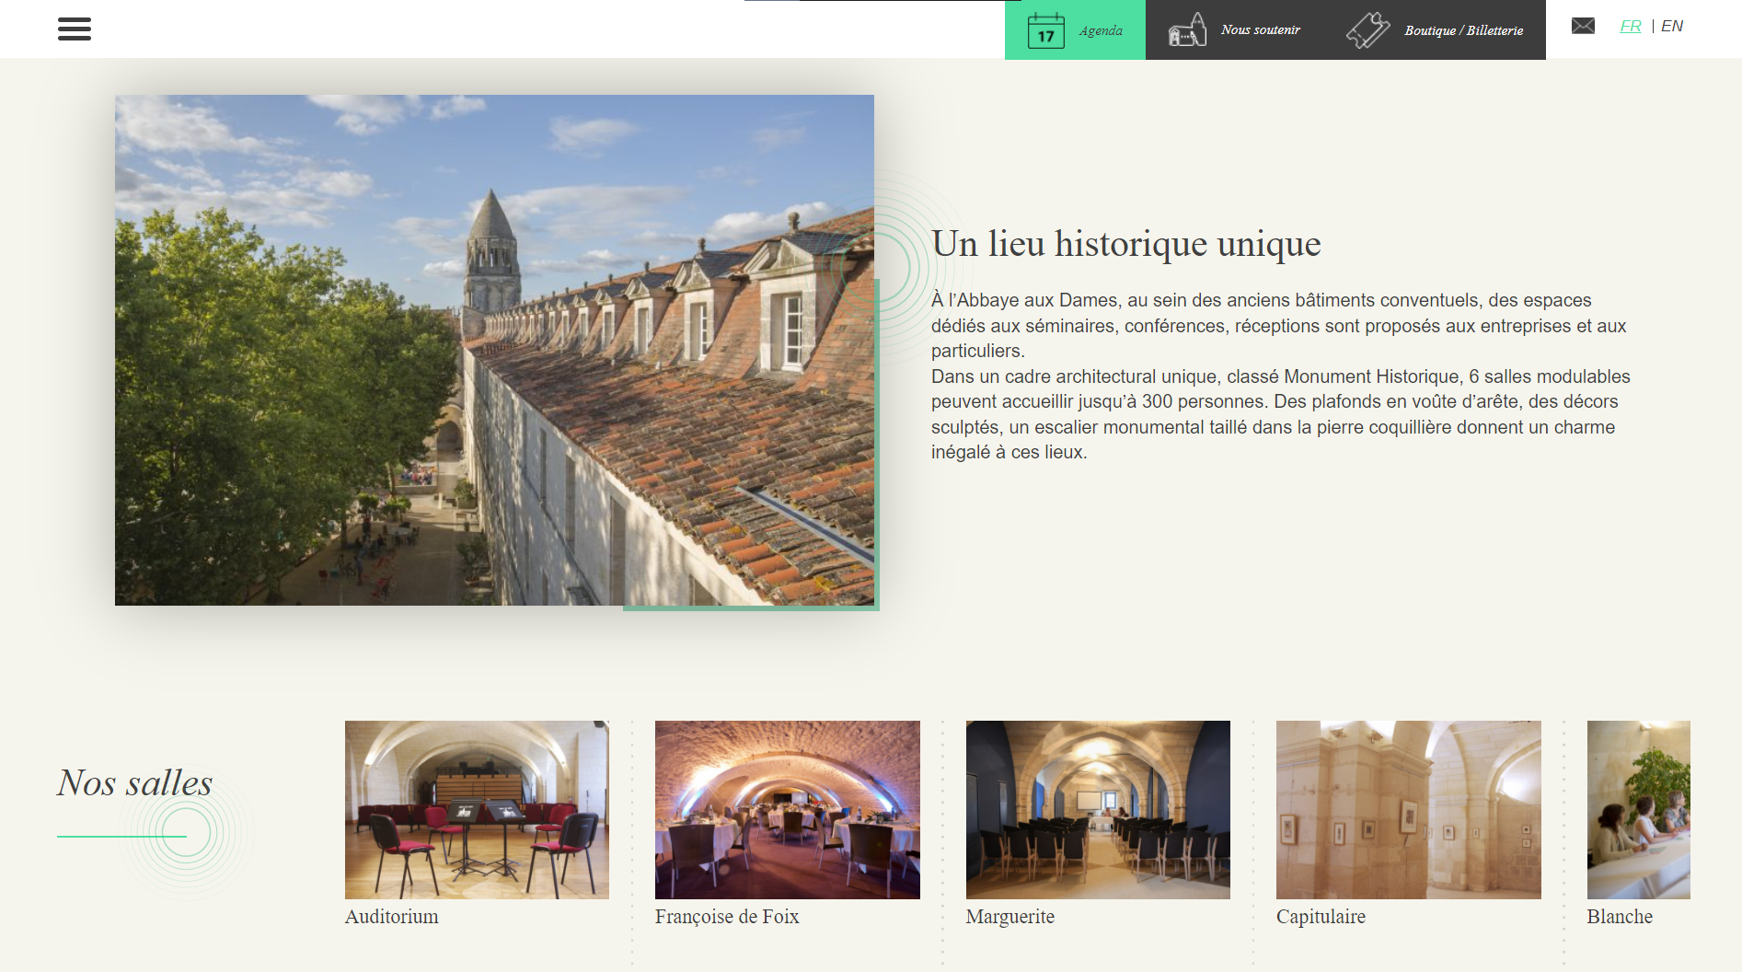The image size is (1742, 972).
Task: Click the Nous soutenir abbey icon
Action: [1187, 30]
